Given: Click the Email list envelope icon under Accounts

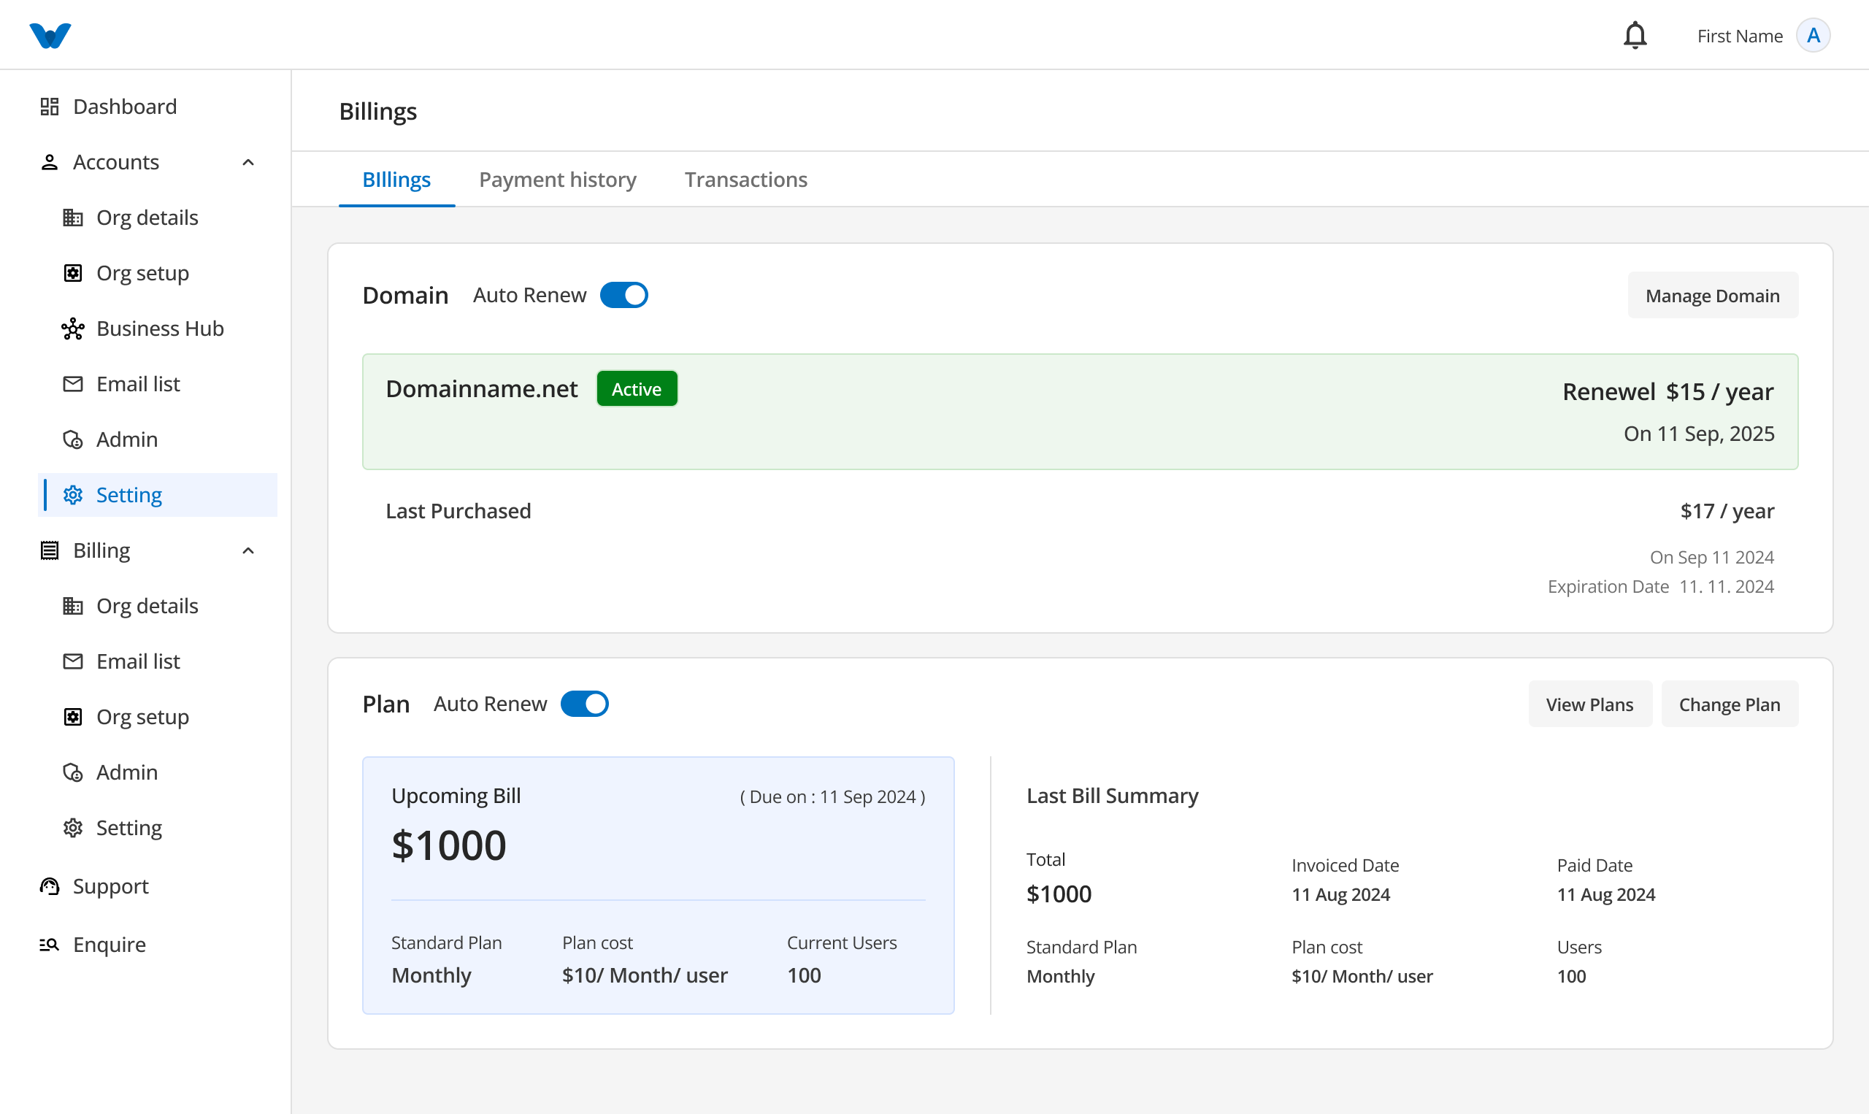Looking at the screenshot, I should pyautogui.click(x=73, y=384).
